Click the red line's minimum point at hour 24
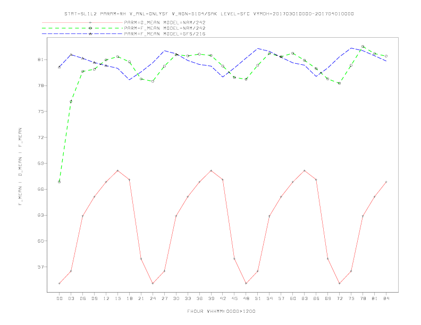The width and height of the screenshot is (421, 325). (x=153, y=284)
